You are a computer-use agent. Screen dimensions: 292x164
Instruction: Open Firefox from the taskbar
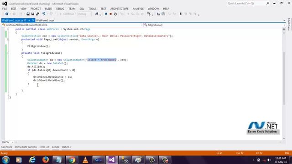click(x=46, y=160)
